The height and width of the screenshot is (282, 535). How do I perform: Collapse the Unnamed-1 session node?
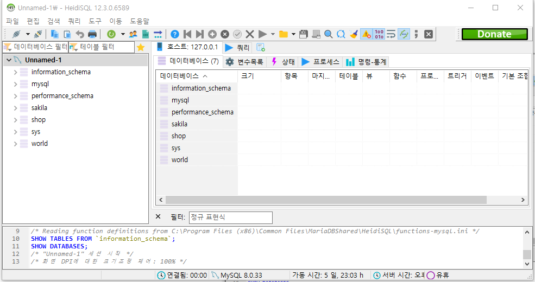click(x=9, y=60)
